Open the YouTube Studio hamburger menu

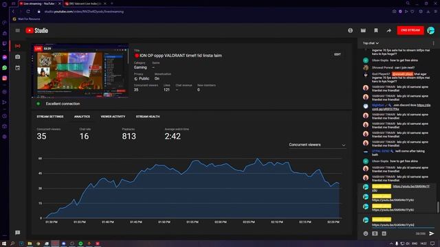click(x=17, y=30)
